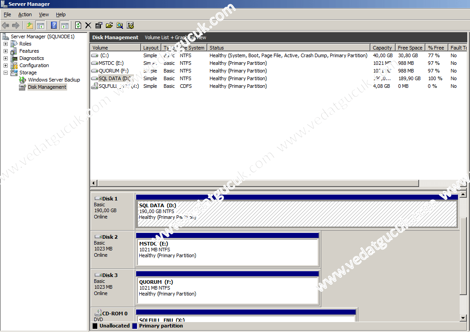Click the Storage node icon
Image resolution: width=470 pixels, height=332 pixels.
tap(14, 73)
